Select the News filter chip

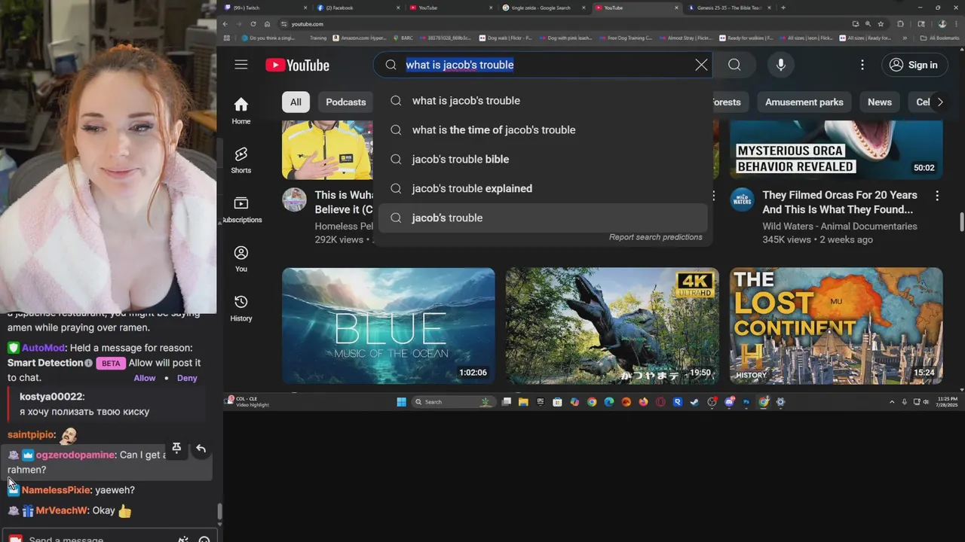[x=879, y=102]
